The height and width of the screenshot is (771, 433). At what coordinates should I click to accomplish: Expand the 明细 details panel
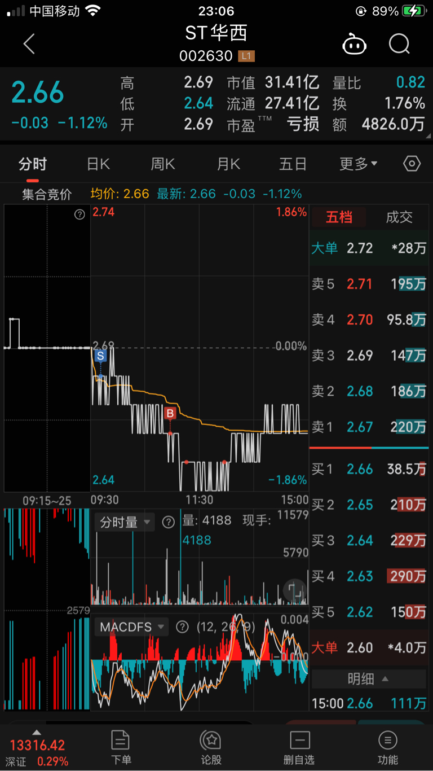(369, 679)
